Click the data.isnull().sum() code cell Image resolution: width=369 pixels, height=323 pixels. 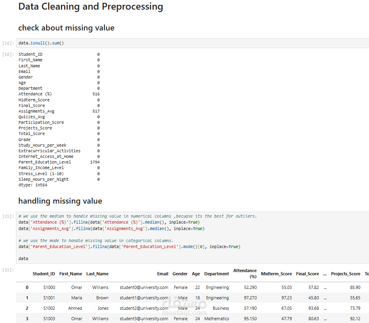[160, 43]
